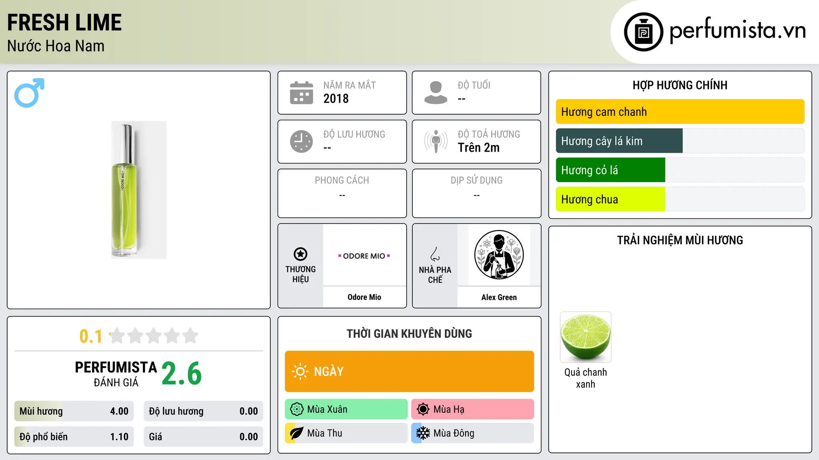Click the clock icon beside Độ lưu hương
This screenshot has width=819, height=460.
302,141
